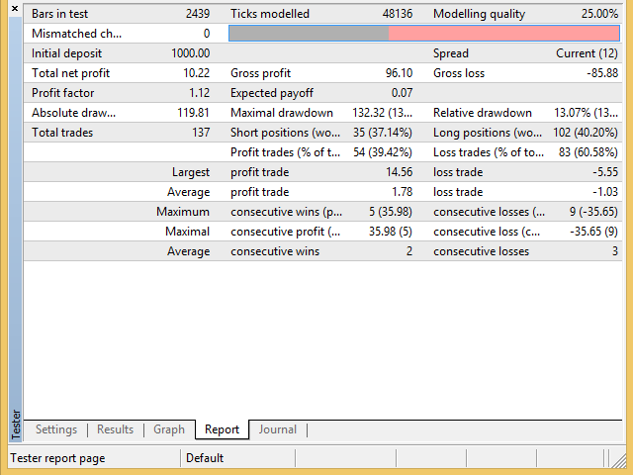This screenshot has width=633, height=475.
Task: Close the Tester panel
Action: [x=14, y=9]
